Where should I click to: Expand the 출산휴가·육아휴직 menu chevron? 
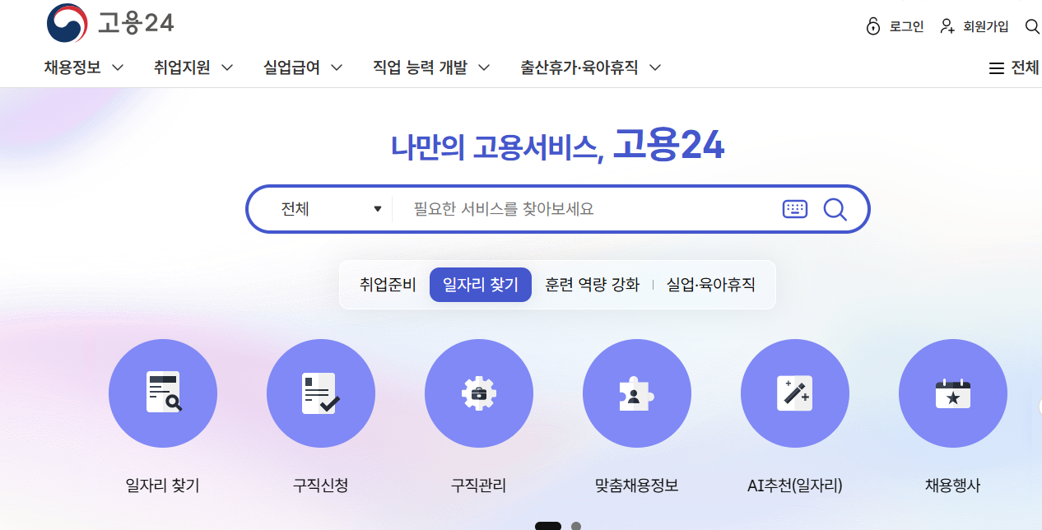[655, 67]
